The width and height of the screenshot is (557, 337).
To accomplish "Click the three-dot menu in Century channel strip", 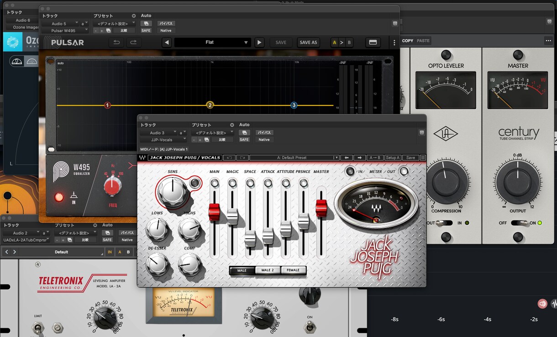I will click(548, 41).
